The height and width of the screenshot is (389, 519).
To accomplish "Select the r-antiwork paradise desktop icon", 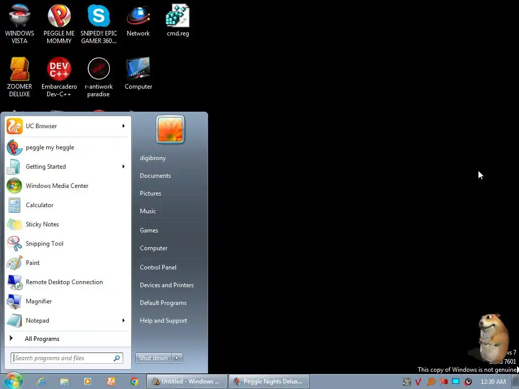I will coord(99,77).
